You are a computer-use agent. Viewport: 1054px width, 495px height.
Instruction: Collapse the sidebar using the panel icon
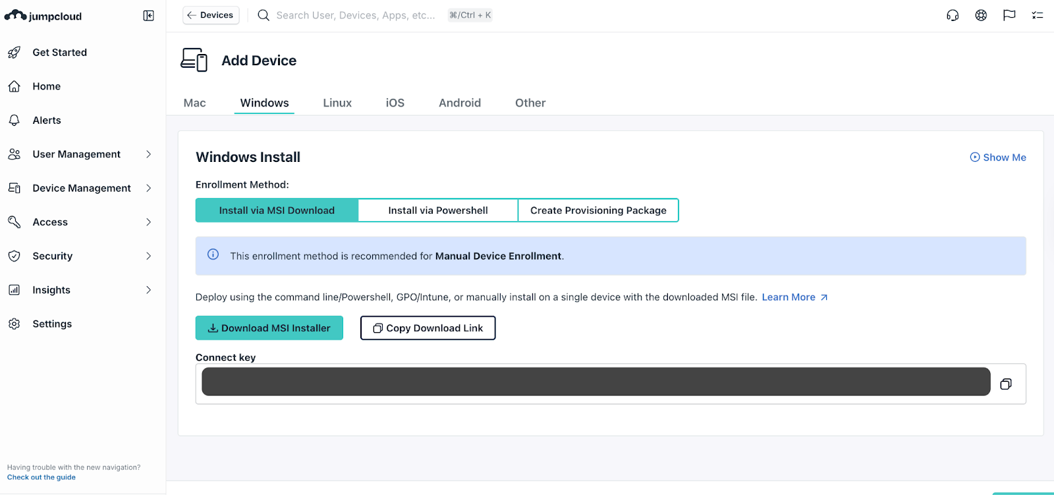pyautogui.click(x=148, y=16)
